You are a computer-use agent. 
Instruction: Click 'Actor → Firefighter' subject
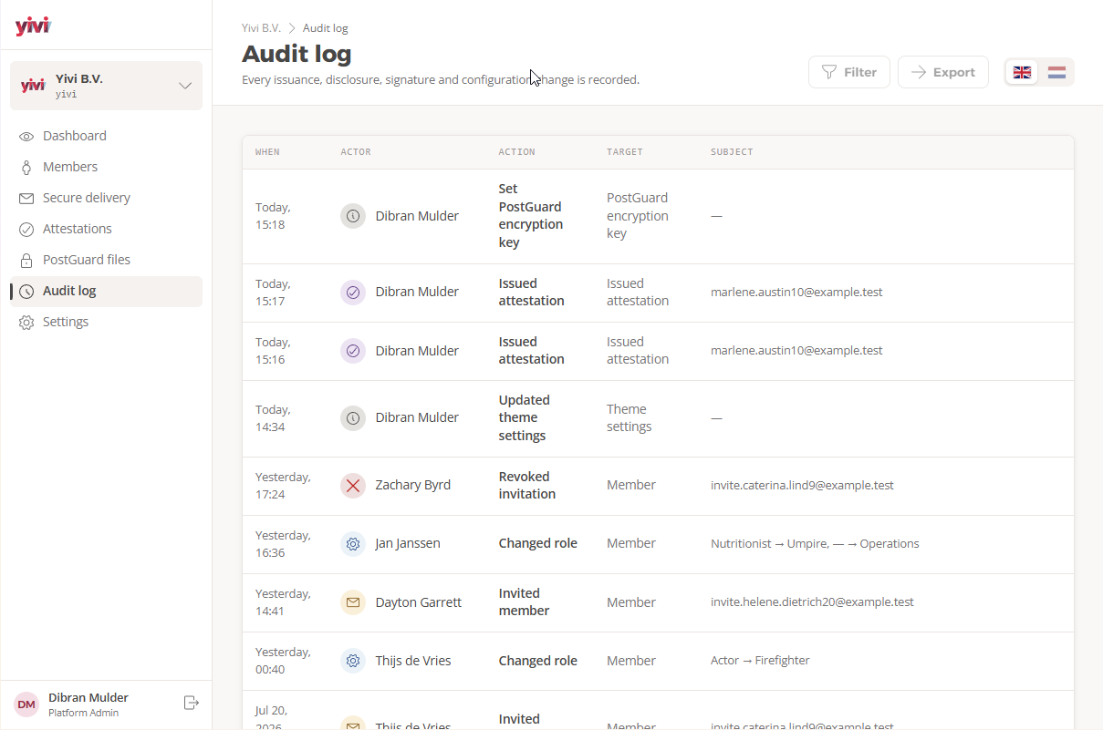pos(760,661)
